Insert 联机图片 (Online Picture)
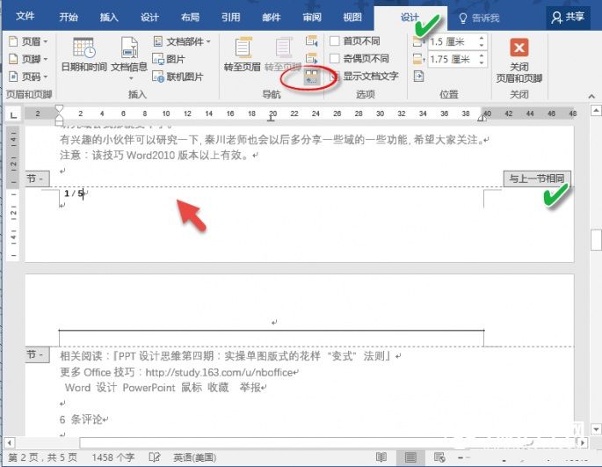602x467 pixels. click(x=178, y=77)
